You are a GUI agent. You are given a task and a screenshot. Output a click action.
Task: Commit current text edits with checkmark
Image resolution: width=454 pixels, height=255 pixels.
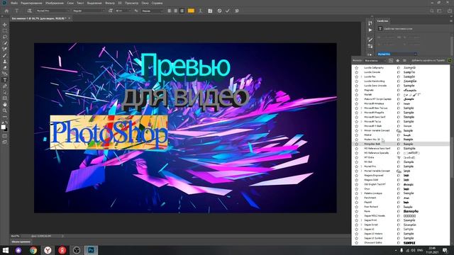[x=228, y=11]
